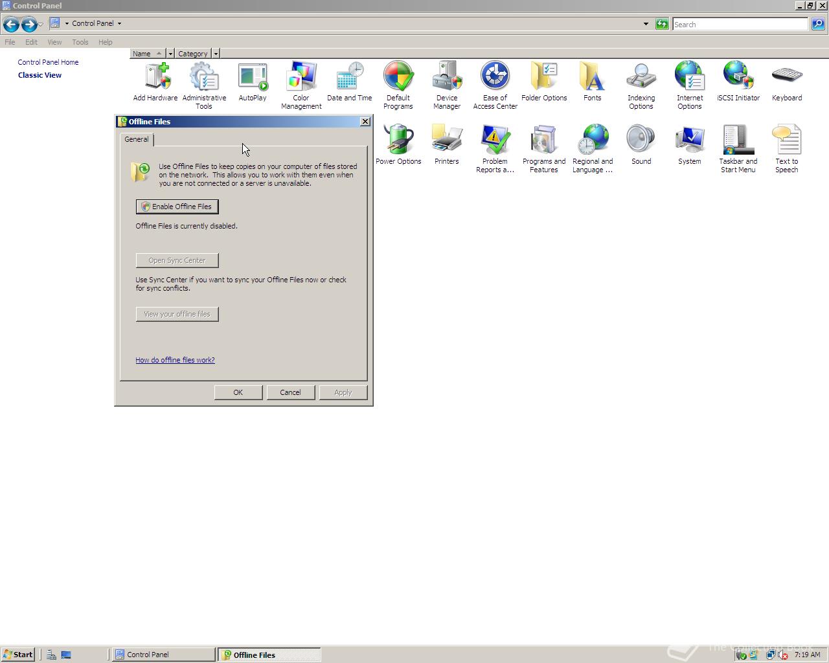Sort by the Name column header
Screen dimensions: 829x663
click(148, 54)
